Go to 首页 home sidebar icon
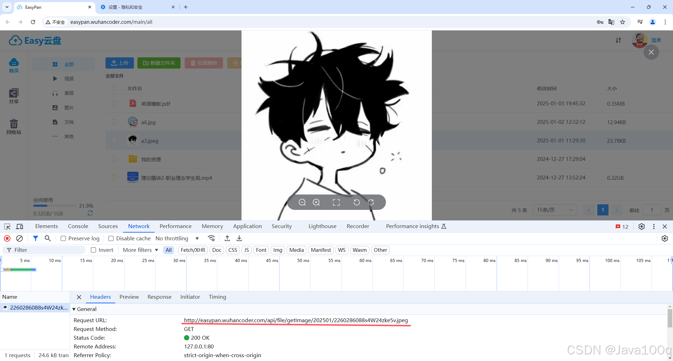This screenshot has width=673, height=361. [x=14, y=65]
